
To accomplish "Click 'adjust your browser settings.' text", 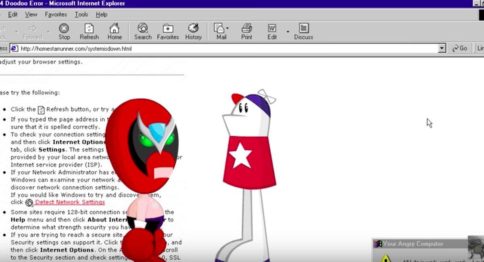I will pos(41,62).
